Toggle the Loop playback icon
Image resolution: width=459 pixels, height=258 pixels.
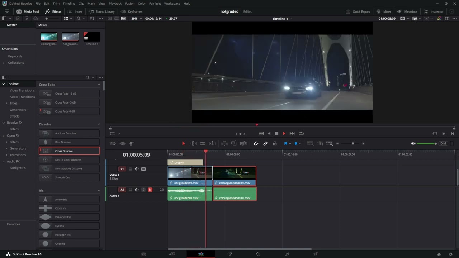click(x=301, y=133)
